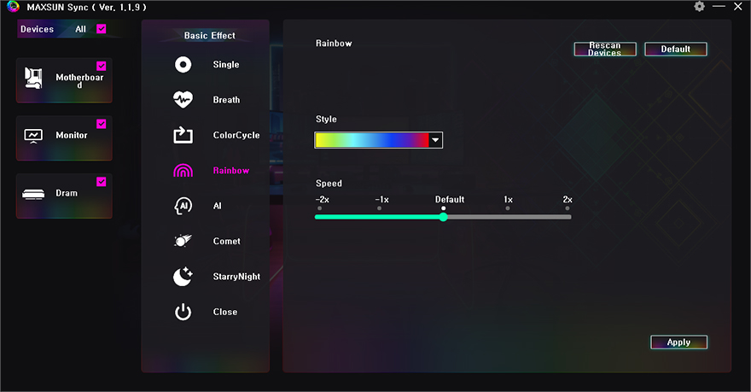
Task: Select the Single effect label
Action: [x=226, y=65]
